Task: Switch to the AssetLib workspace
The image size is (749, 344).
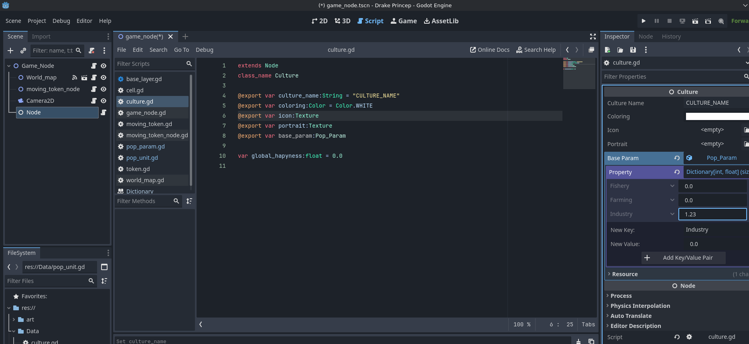Action: point(441,21)
